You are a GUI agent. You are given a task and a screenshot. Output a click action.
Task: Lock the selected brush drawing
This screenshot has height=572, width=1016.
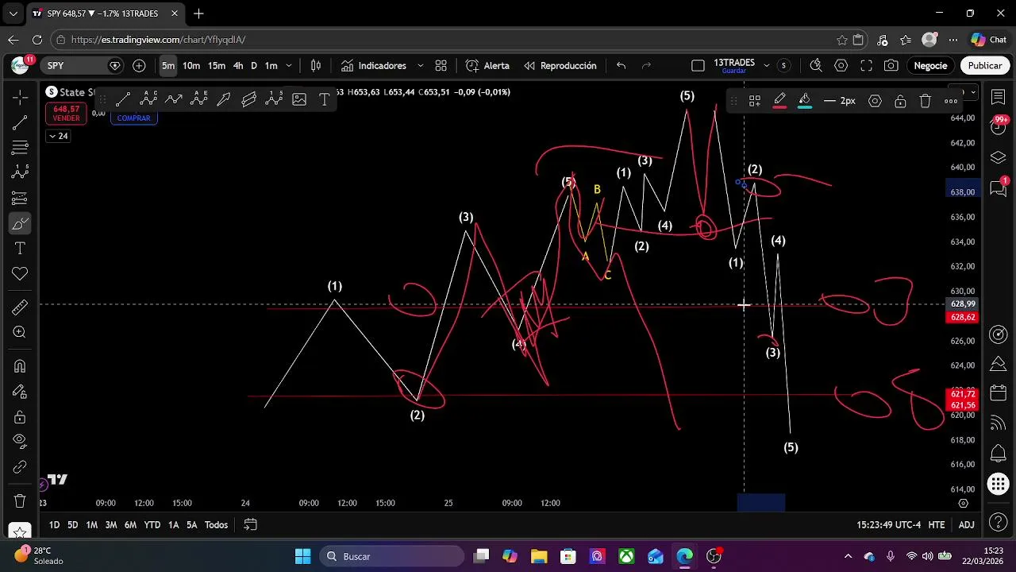pos(900,101)
